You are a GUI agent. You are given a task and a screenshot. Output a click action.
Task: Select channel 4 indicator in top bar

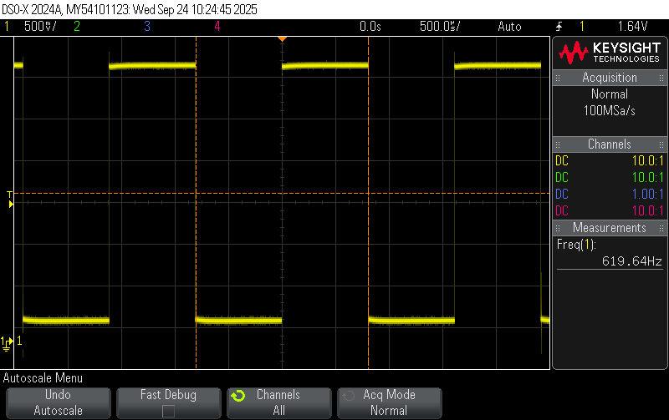pyautogui.click(x=217, y=27)
